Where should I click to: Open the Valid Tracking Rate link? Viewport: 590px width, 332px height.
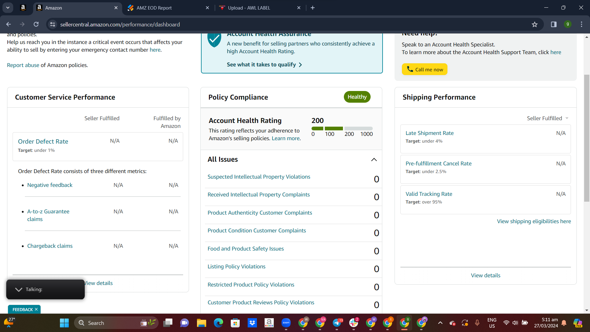click(x=429, y=194)
